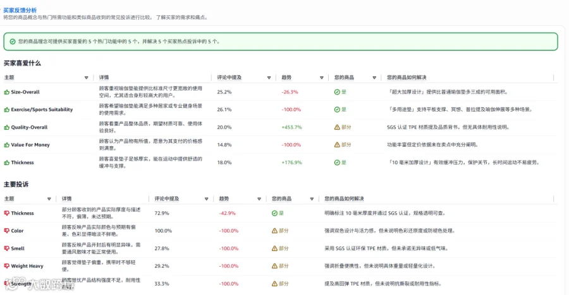Select the Value For Money topic text
The width and height of the screenshot is (569, 295).
pos(30,145)
